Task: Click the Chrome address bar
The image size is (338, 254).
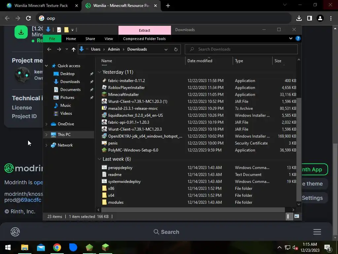Action: click(x=164, y=19)
